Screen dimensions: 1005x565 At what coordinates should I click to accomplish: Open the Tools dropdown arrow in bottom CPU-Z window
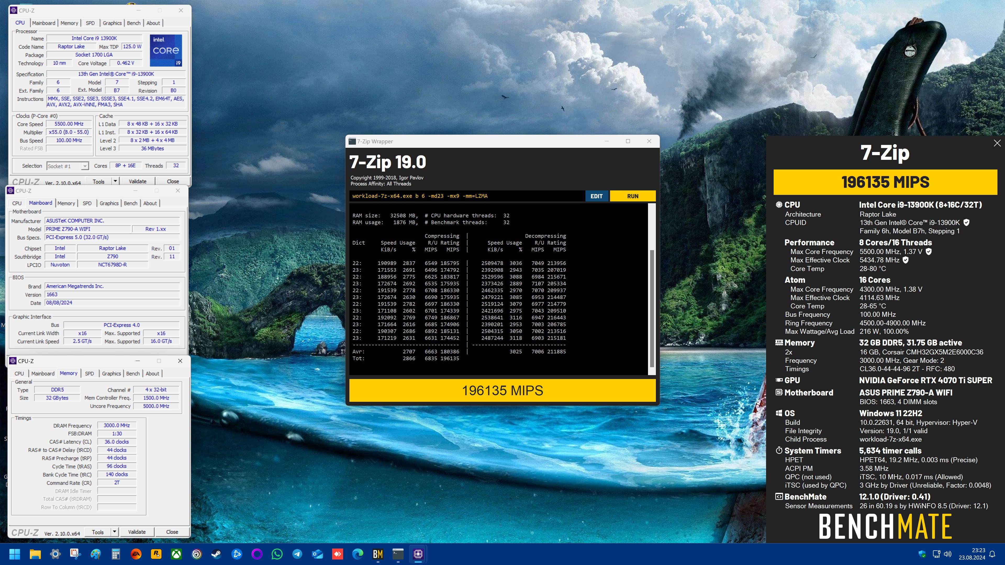point(114,532)
